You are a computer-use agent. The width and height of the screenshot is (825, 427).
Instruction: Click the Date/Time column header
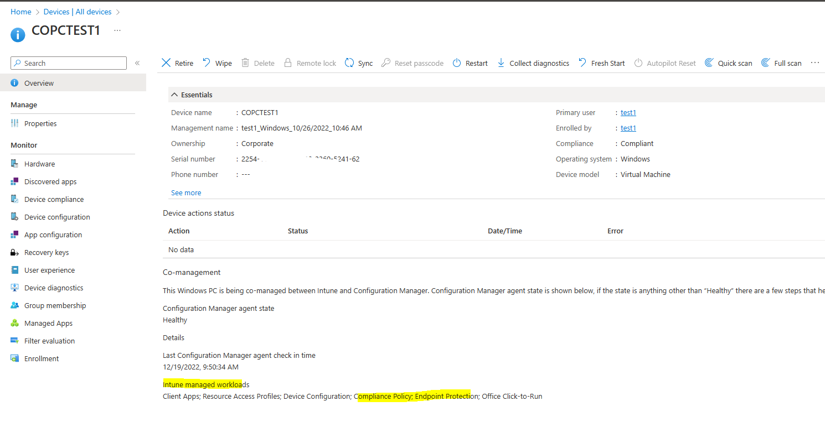[x=505, y=231]
